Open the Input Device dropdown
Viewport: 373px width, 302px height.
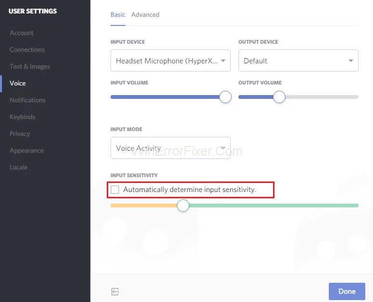(x=170, y=61)
